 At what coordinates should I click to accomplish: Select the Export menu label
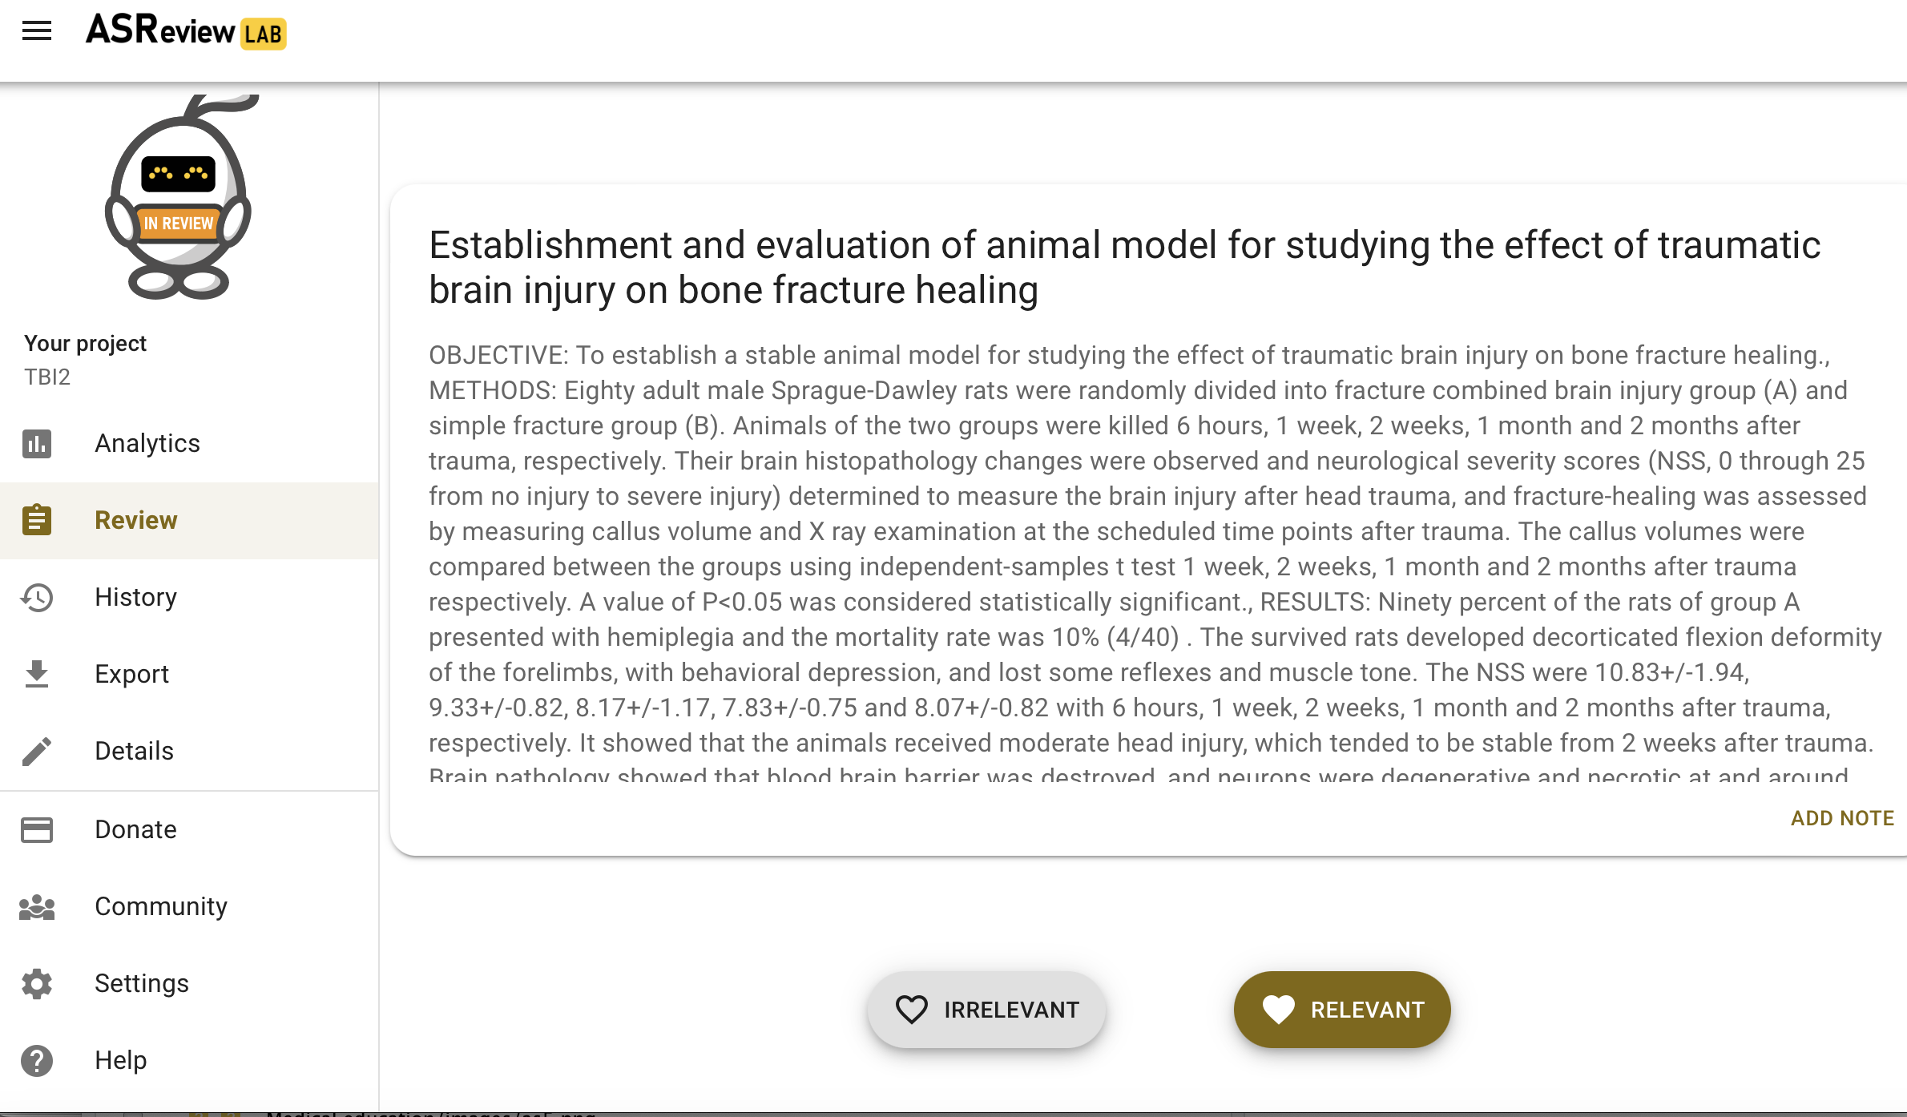(131, 674)
